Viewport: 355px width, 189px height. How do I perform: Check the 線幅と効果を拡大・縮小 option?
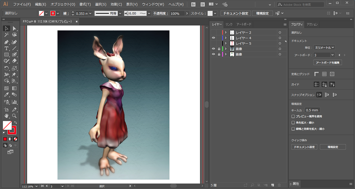pos(293,129)
